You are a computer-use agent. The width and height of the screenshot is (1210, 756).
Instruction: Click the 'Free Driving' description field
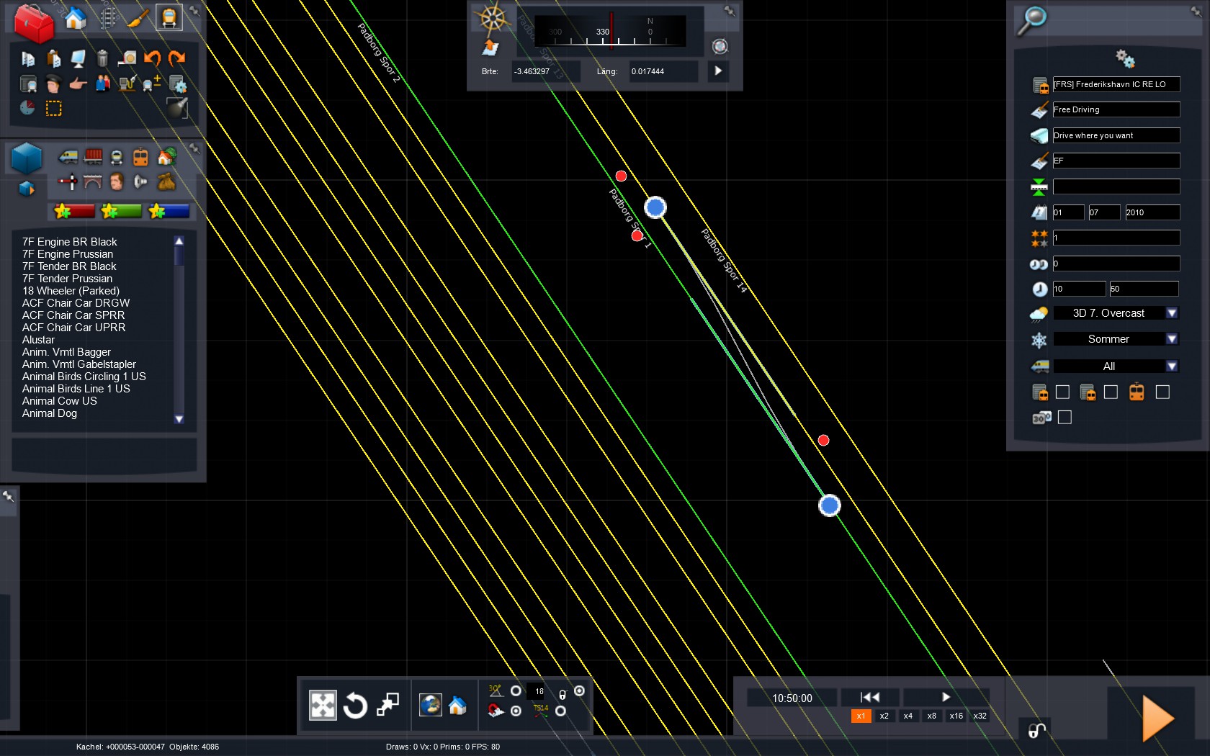coord(1116,109)
